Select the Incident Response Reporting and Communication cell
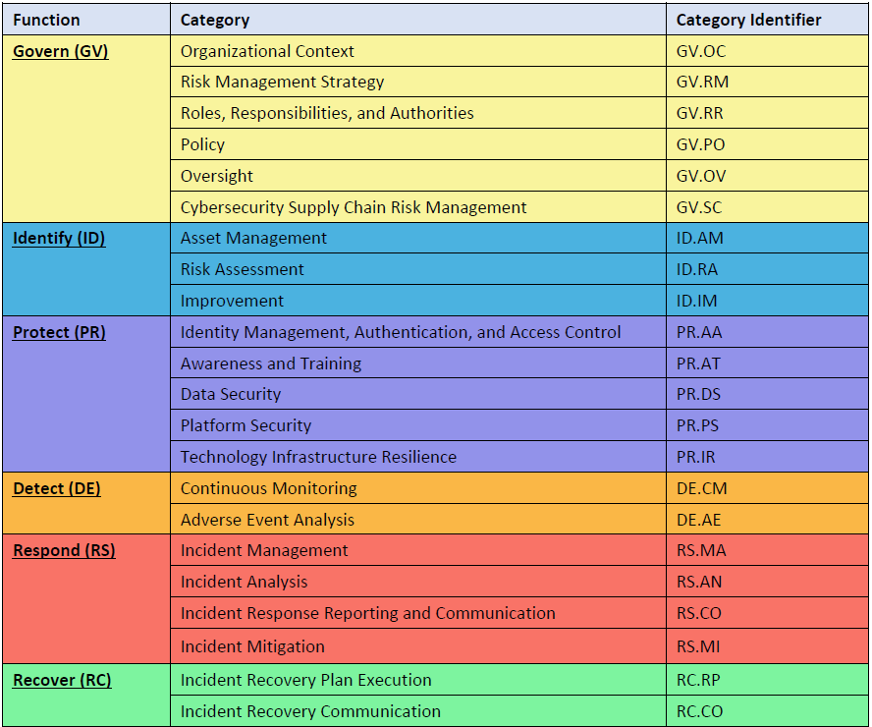The width and height of the screenshot is (872, 727). (x=367, y=613)
